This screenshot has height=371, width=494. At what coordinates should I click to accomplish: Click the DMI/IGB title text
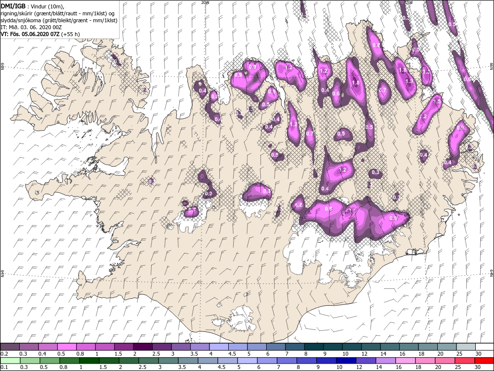pyautogui.click(x=13, y=5)
